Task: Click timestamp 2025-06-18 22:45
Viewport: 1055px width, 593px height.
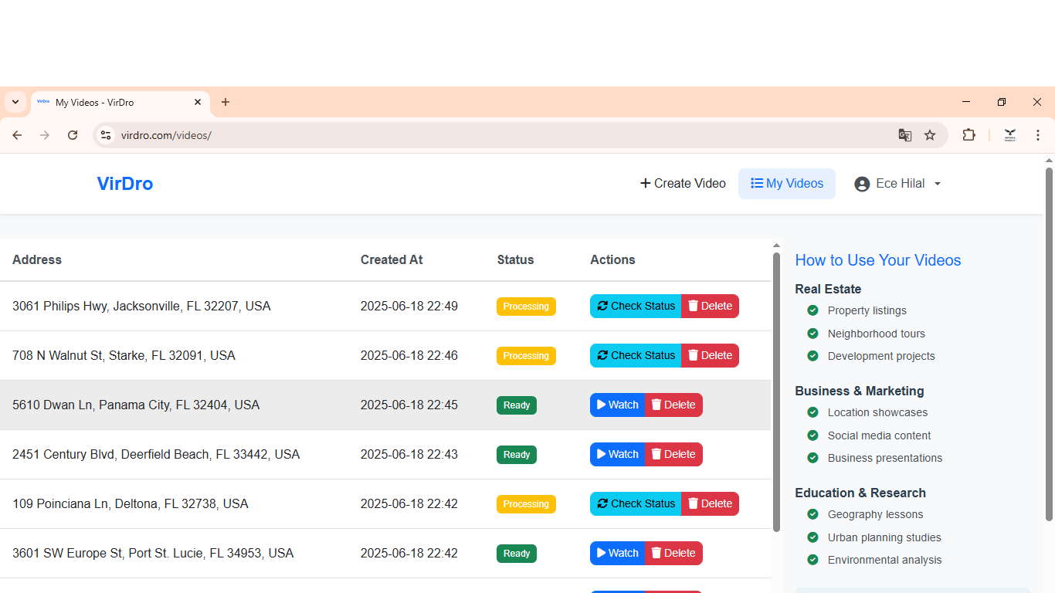Action: [x=409, y=405]
